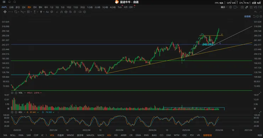Expand the 顯示 display dropdown
The image size is (263, 138).
[x=224, y=7]
